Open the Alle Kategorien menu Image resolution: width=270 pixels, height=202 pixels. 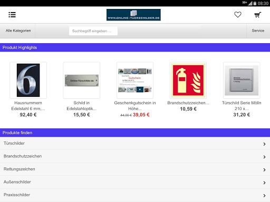[18, 31]
